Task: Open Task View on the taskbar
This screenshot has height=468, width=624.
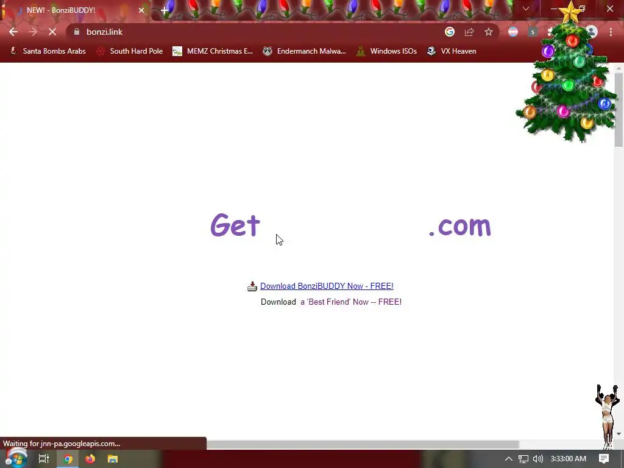Action: 44,459
